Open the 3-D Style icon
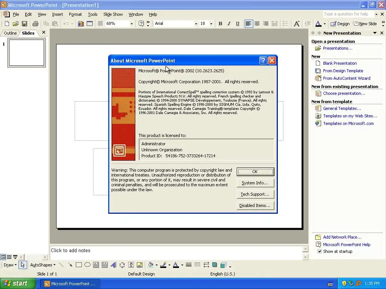The height and width of the screenshot is (289, 386). (x=224, y=265)
